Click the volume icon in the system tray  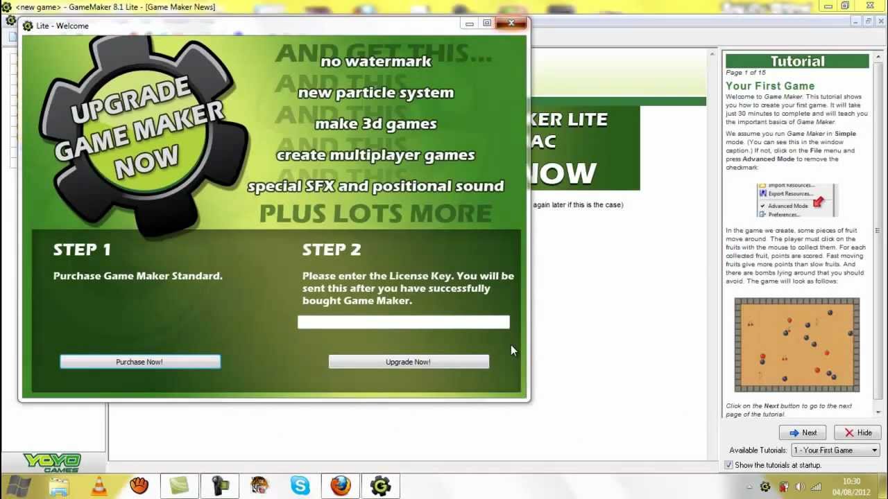point(799,487)
